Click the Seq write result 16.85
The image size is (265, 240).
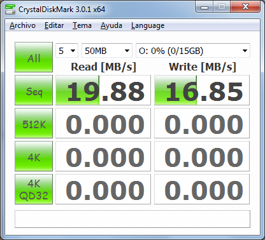tap(202, 90)
